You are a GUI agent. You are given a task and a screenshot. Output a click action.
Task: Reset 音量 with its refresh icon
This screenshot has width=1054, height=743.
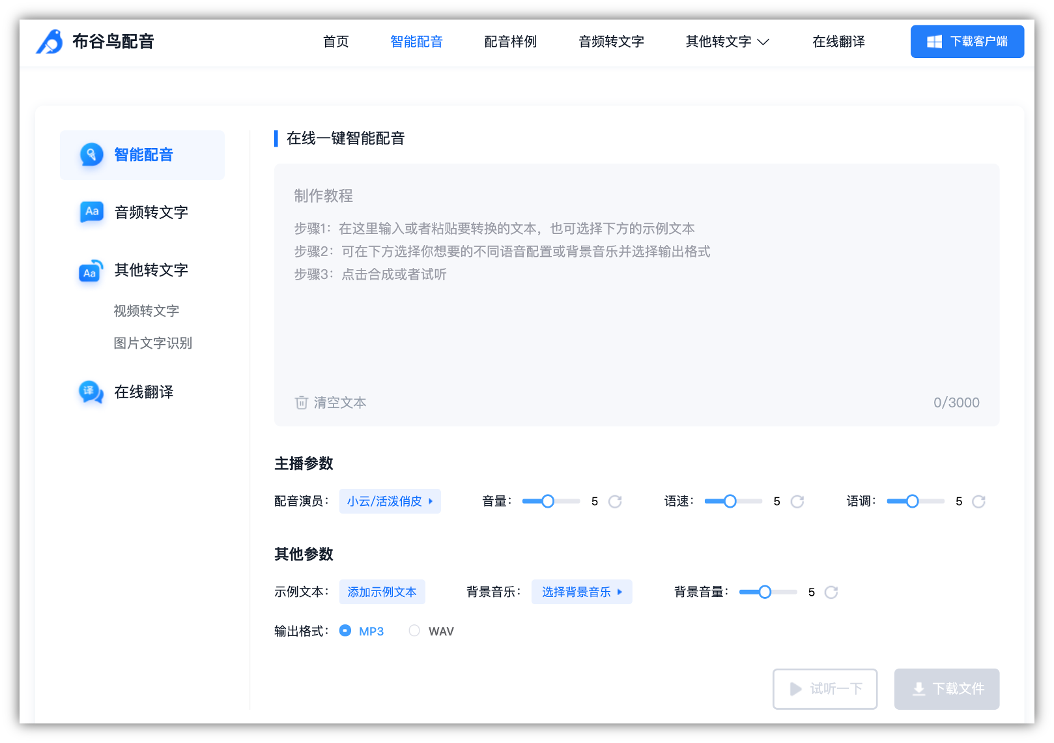pos(615,501)
